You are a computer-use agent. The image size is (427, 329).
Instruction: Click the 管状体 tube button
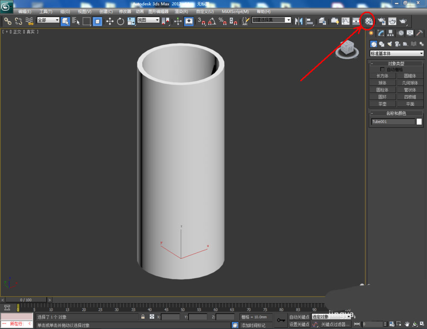point(410,90)
